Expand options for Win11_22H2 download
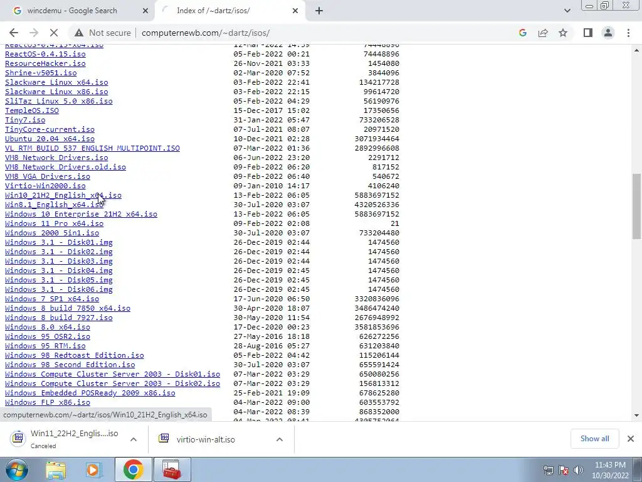642x482 pixels. click(134, 439)
